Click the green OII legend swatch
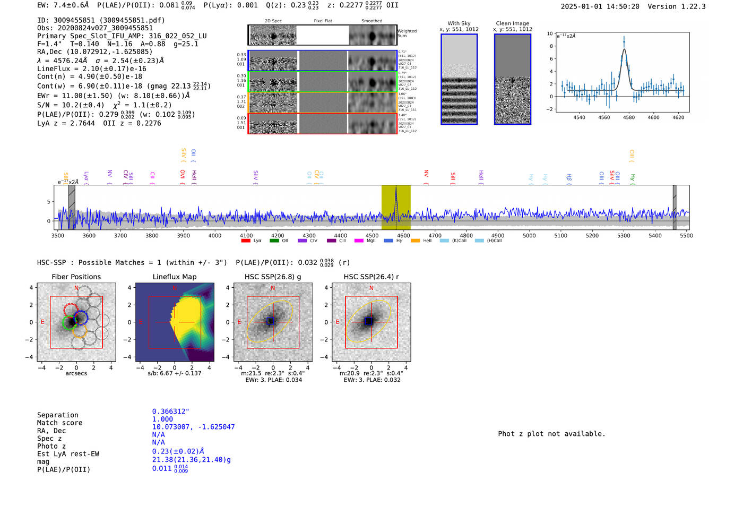Screen dimensions: 743x506 pyautogui.click(x=274, y=241)
